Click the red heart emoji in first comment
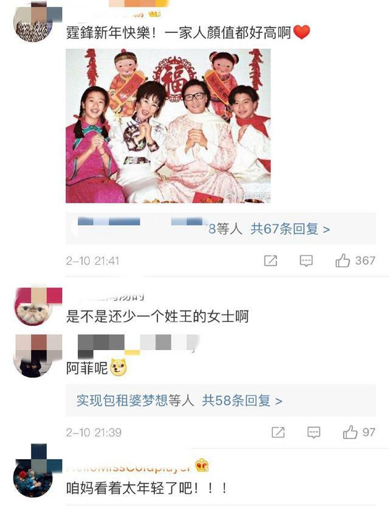The image size is (389, 506). tap(301, 32)
